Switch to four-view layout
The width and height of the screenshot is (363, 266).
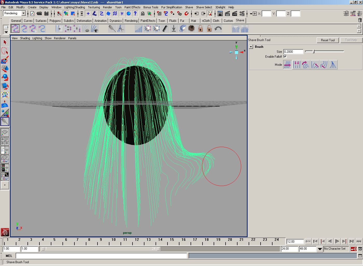point(5,141)
